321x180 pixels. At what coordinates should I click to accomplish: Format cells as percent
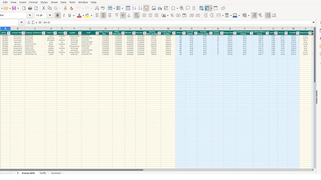(x=172, y=15)
